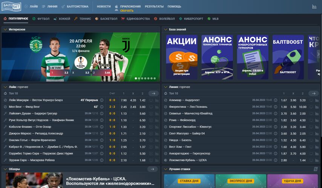Show stats chart for Джирон Маркос match

click(x=157, y=134)
